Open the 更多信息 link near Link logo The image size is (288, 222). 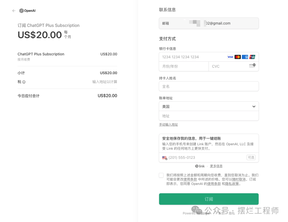pos(216,166)
